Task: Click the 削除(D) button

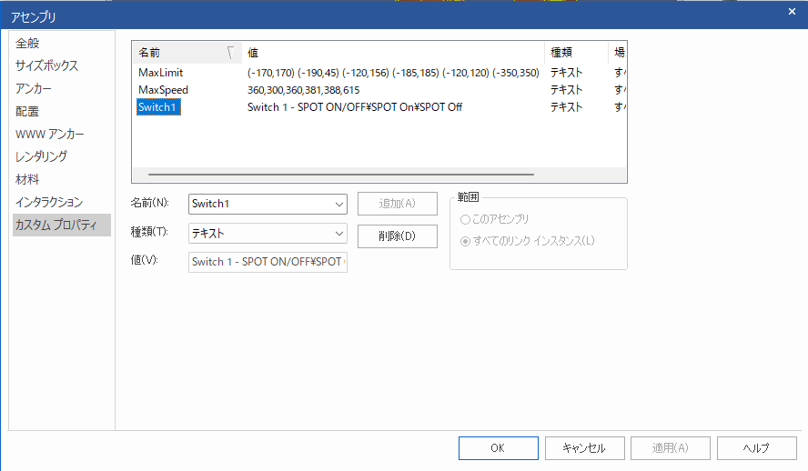Action: [x=398, y=236]
